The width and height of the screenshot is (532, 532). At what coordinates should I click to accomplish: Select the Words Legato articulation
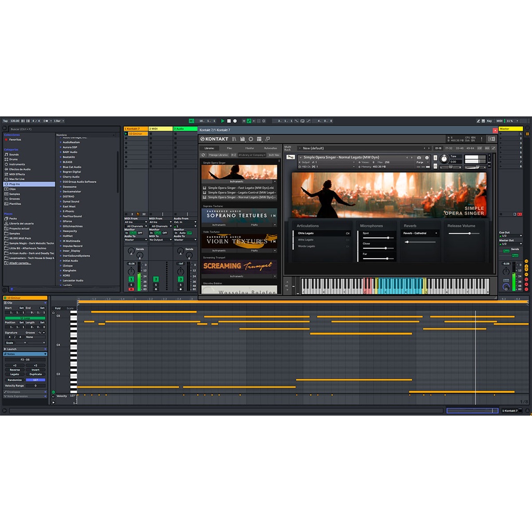coord(307,246)
